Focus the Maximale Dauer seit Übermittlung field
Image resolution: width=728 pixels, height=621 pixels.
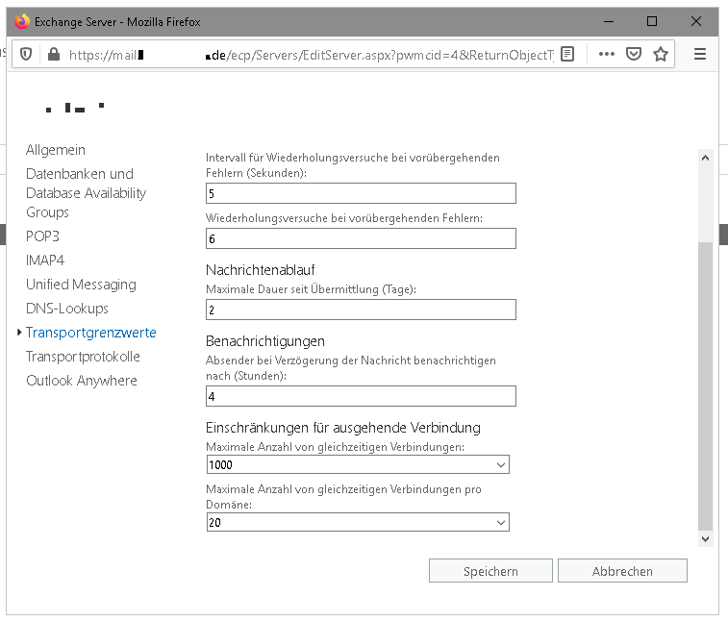tap(361, 310)
